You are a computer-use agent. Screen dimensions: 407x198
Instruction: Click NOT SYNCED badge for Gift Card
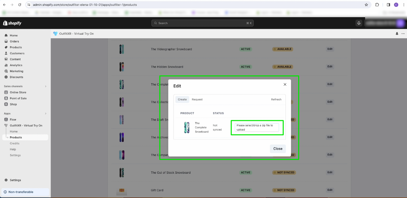pos(284,190)
